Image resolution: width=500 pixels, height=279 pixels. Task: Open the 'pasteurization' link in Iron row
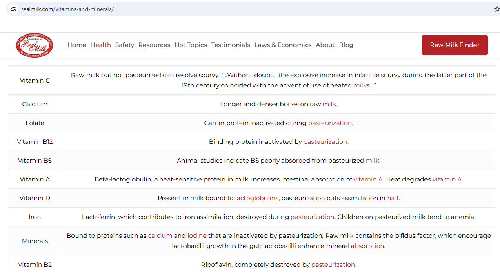click(312, 217)
